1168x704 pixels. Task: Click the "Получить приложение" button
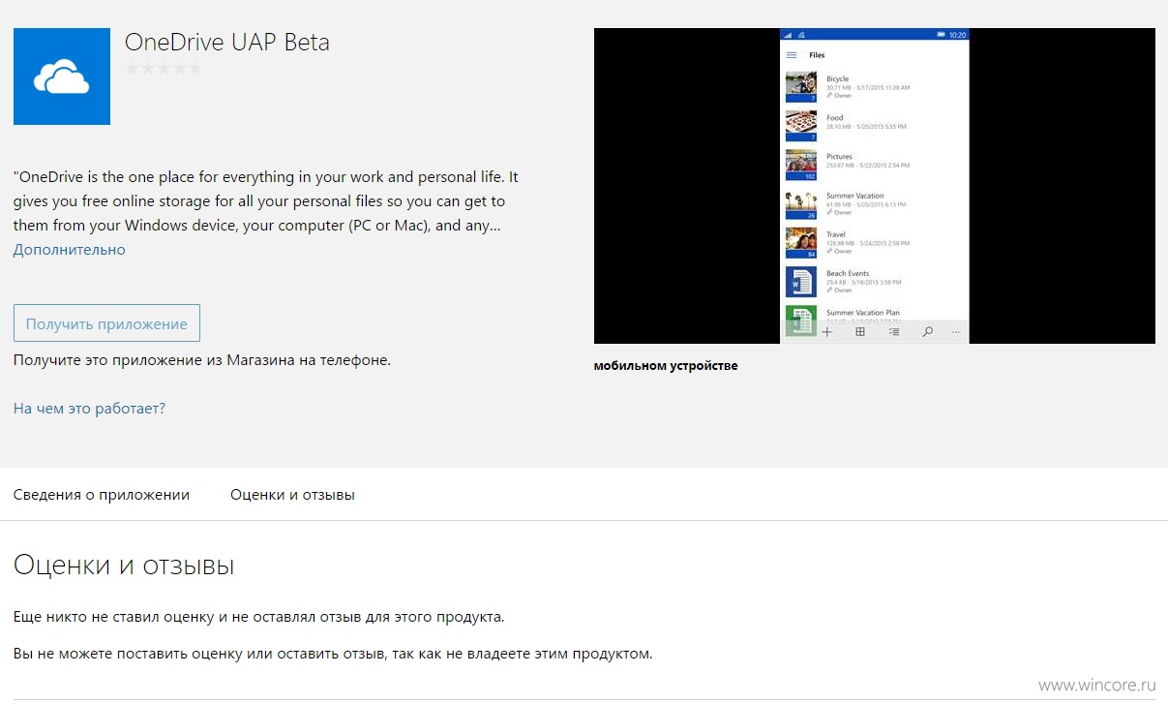pyautogui.click(x=106, y=323)
